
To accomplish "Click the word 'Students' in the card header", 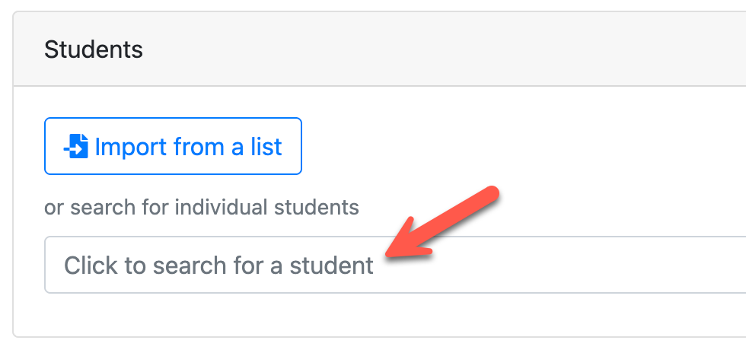I will tap(94, 49).
